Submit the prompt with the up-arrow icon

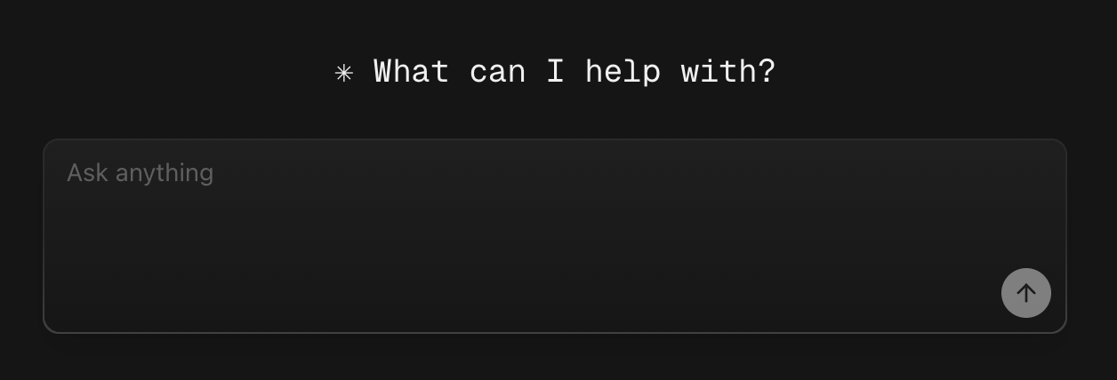[1025, 293]
